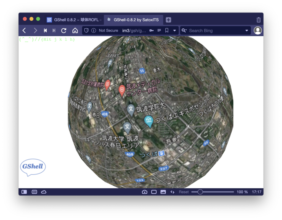Open search engine selector magnifier dropdown
This screenshot has height=220, width=282.
184,31
